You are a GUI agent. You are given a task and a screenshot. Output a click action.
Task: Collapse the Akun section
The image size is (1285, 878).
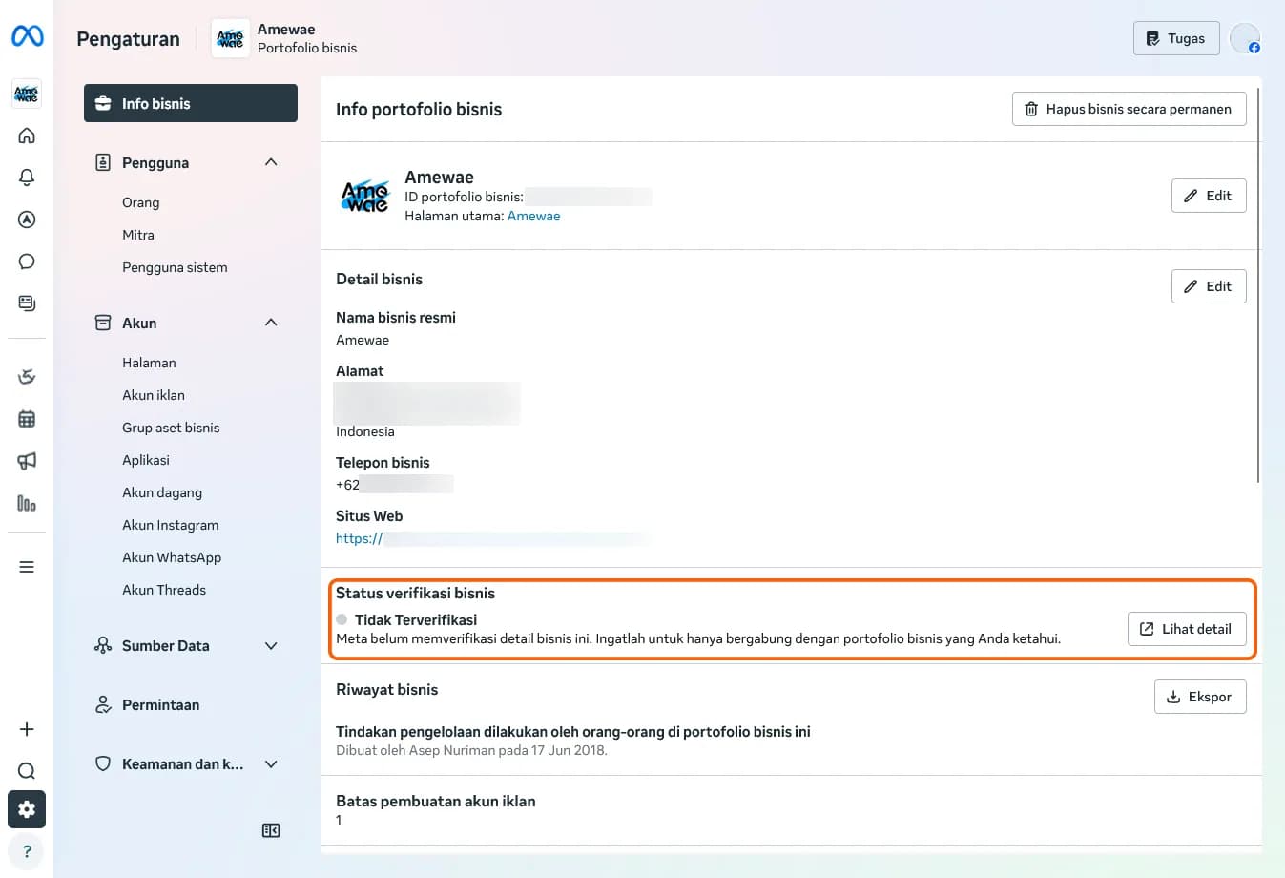pyautogui.click(x=271, y=323)
